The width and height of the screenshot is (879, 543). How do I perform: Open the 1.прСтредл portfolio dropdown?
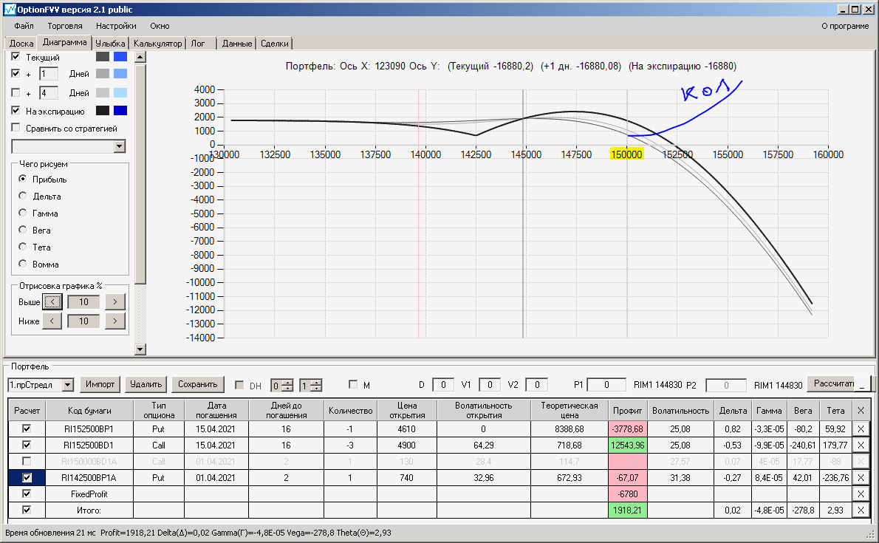68,385
